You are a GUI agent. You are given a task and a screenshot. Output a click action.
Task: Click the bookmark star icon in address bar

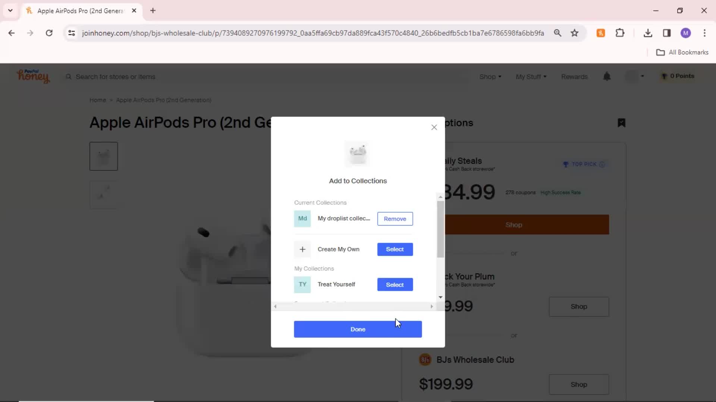click(x=576, y=33)
